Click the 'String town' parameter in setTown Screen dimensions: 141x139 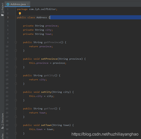coord(61,125)
